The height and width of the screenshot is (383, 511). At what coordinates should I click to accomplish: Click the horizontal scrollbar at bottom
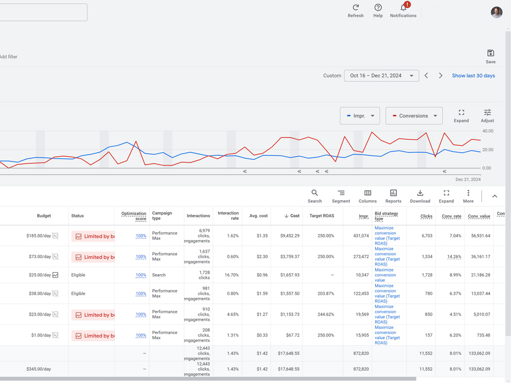[x=208, y=379]
